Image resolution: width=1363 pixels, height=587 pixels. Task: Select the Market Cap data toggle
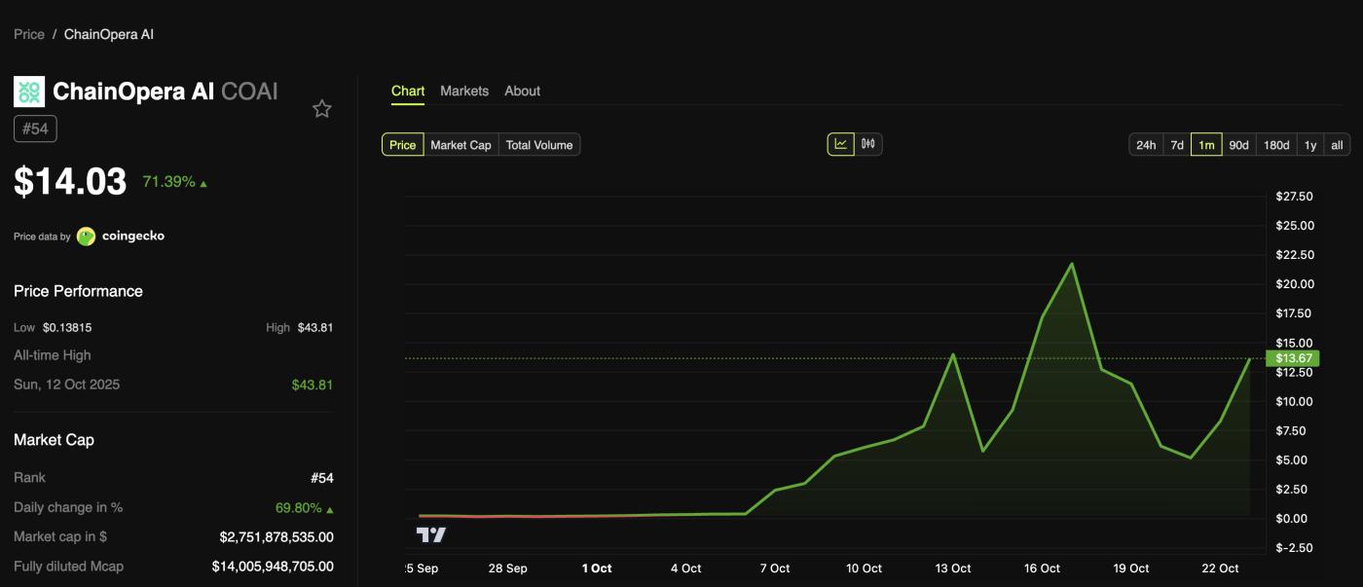click(x=460, y=145)
